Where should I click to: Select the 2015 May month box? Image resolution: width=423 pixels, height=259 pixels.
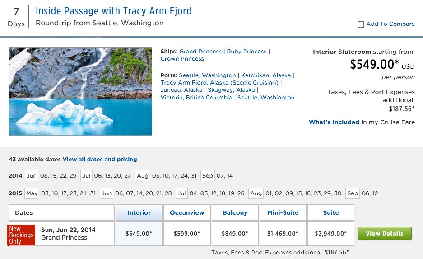[32, 193]
